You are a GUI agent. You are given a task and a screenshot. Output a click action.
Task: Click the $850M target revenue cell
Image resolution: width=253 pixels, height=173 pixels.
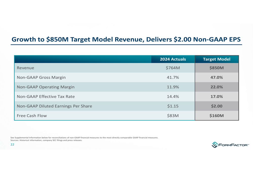tap(217, 68)
